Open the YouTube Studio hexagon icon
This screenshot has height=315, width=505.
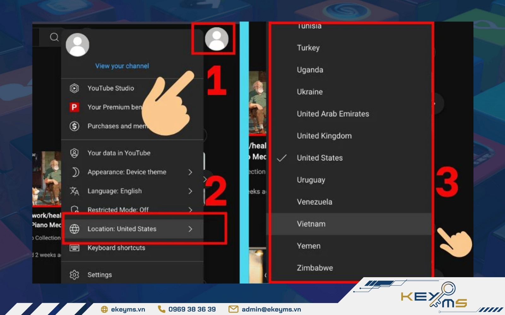click(74, 88)
